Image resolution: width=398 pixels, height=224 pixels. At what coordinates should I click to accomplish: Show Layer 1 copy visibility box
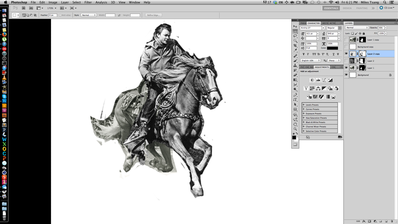pos(346,39)
